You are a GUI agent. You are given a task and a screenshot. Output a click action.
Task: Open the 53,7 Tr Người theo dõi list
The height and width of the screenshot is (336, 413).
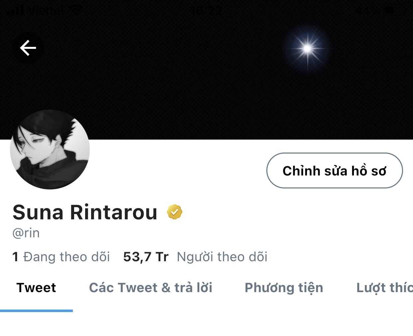[x=195, y=257]
